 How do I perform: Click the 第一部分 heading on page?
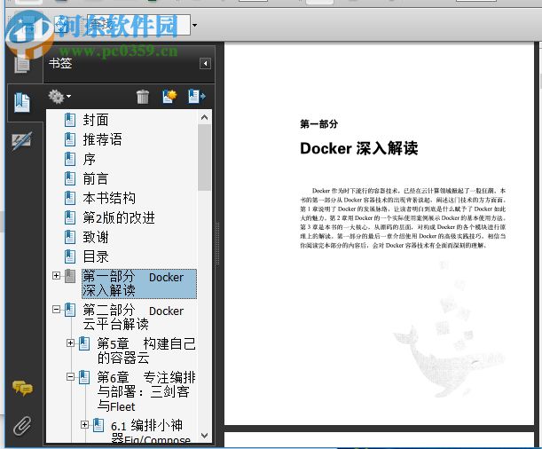[x=319, y=124]
